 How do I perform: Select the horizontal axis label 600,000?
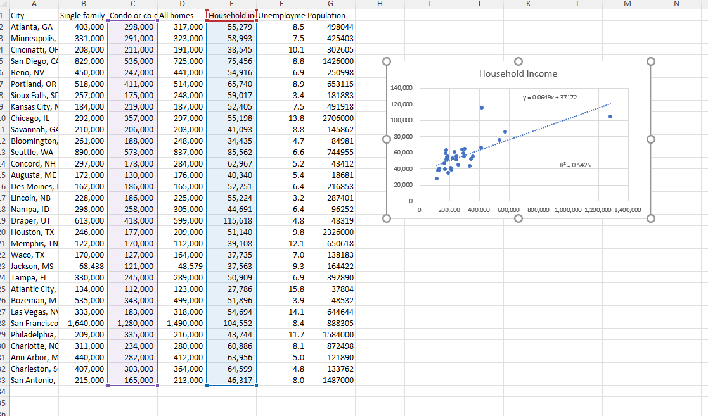tap(508, 210)
